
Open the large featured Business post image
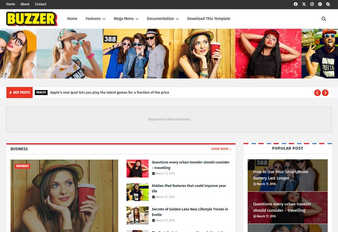[x=64, y=196]
